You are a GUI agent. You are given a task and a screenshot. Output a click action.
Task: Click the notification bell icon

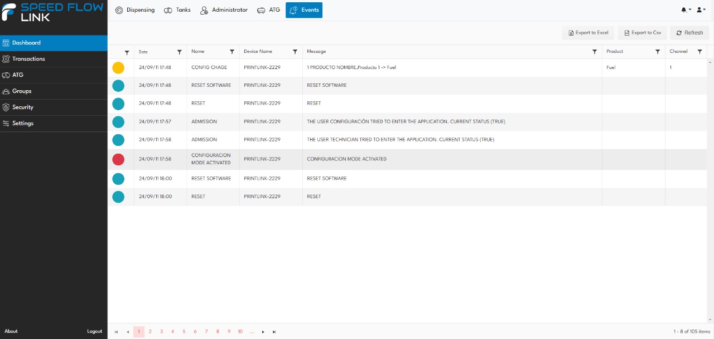685,10
